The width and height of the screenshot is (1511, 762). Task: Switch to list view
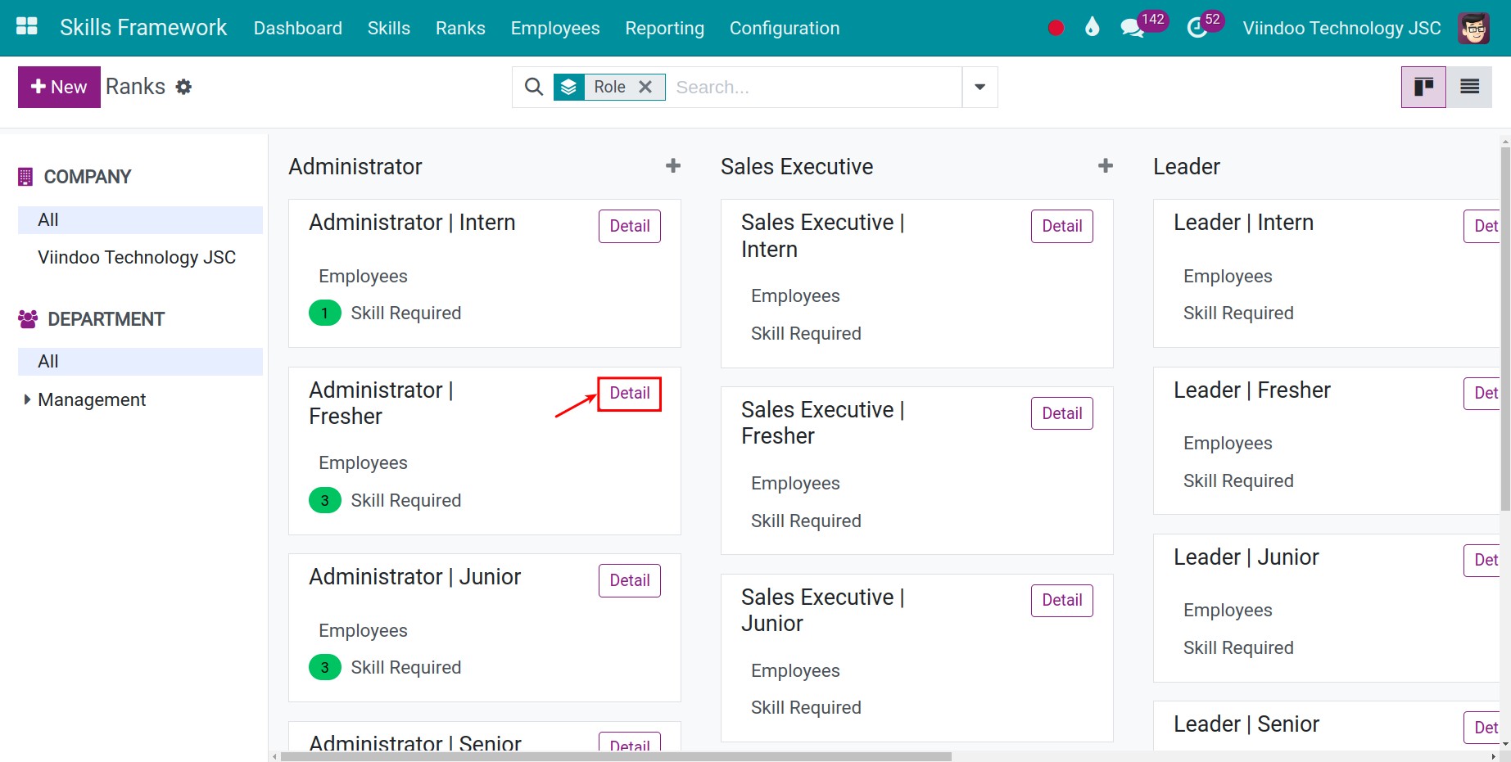(x=1469, y=87)
